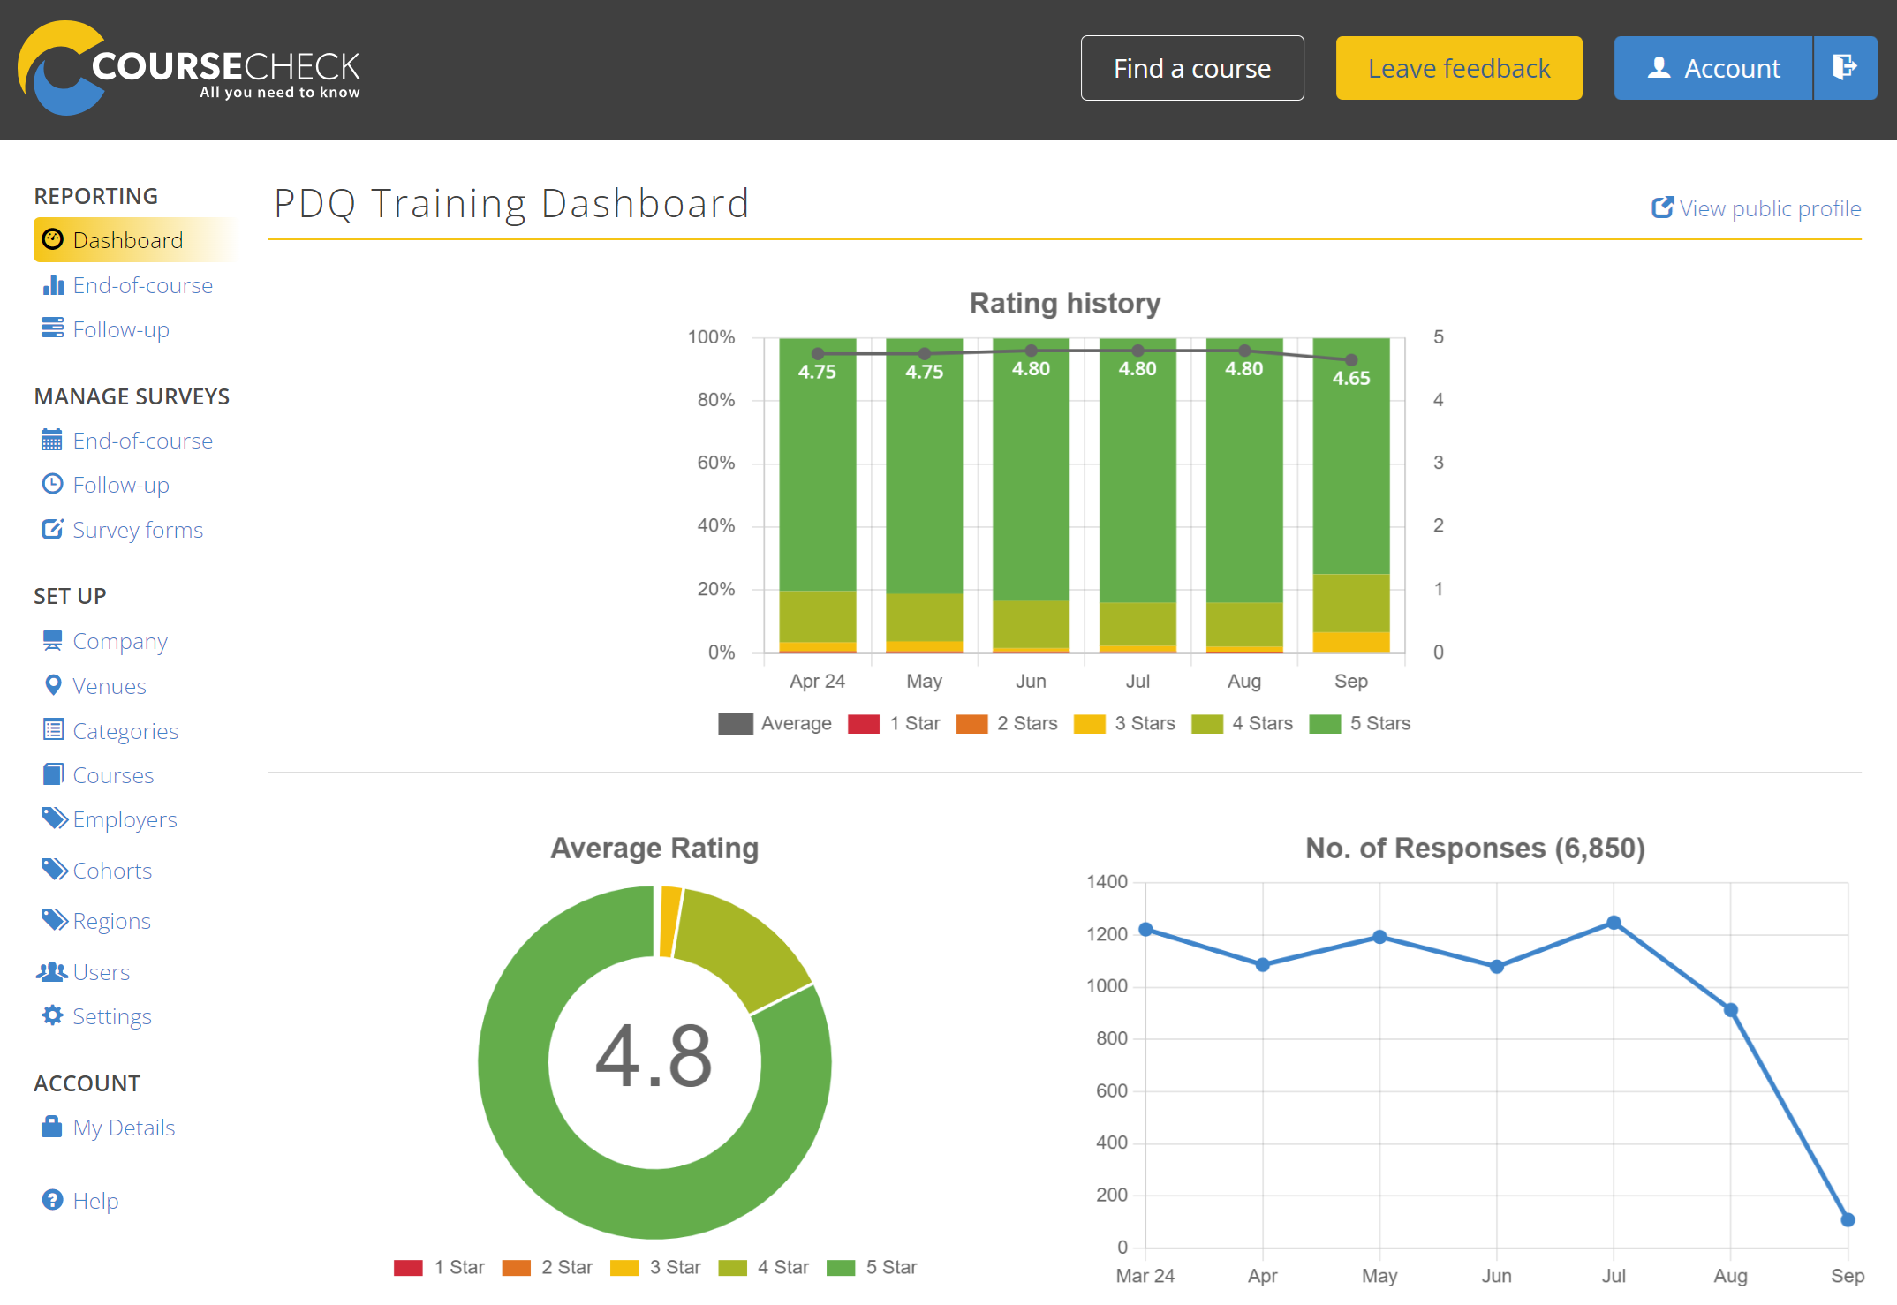
Task: Open the Regions link
Action: tap(111, 921)
